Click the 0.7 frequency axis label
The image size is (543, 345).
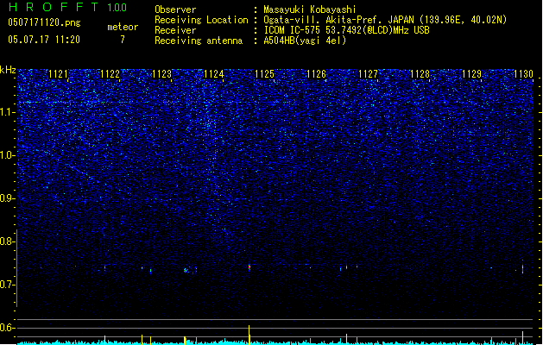tap(7, 285)
